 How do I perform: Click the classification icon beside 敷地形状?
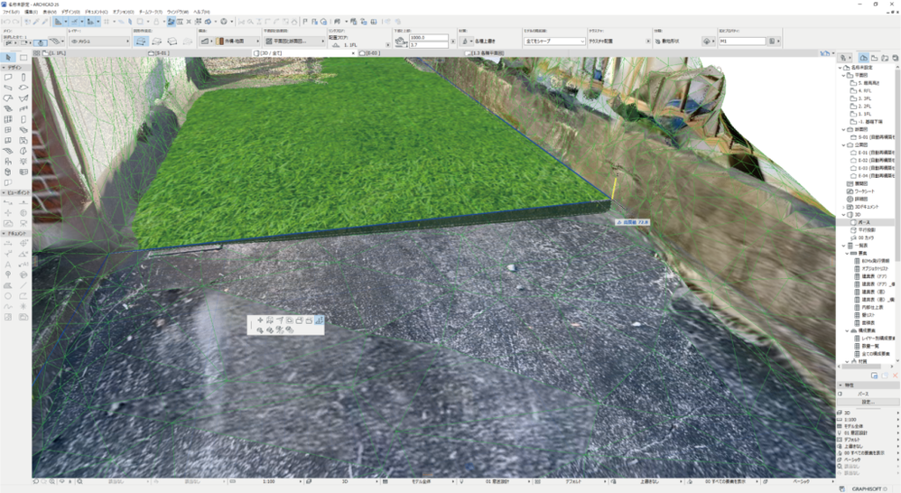(x=656, y=42)
